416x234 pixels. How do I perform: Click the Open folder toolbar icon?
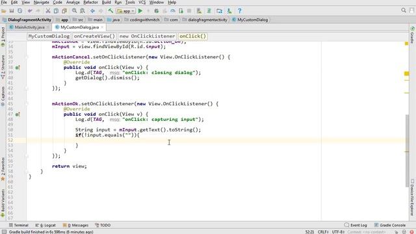(x=4, y=11)
